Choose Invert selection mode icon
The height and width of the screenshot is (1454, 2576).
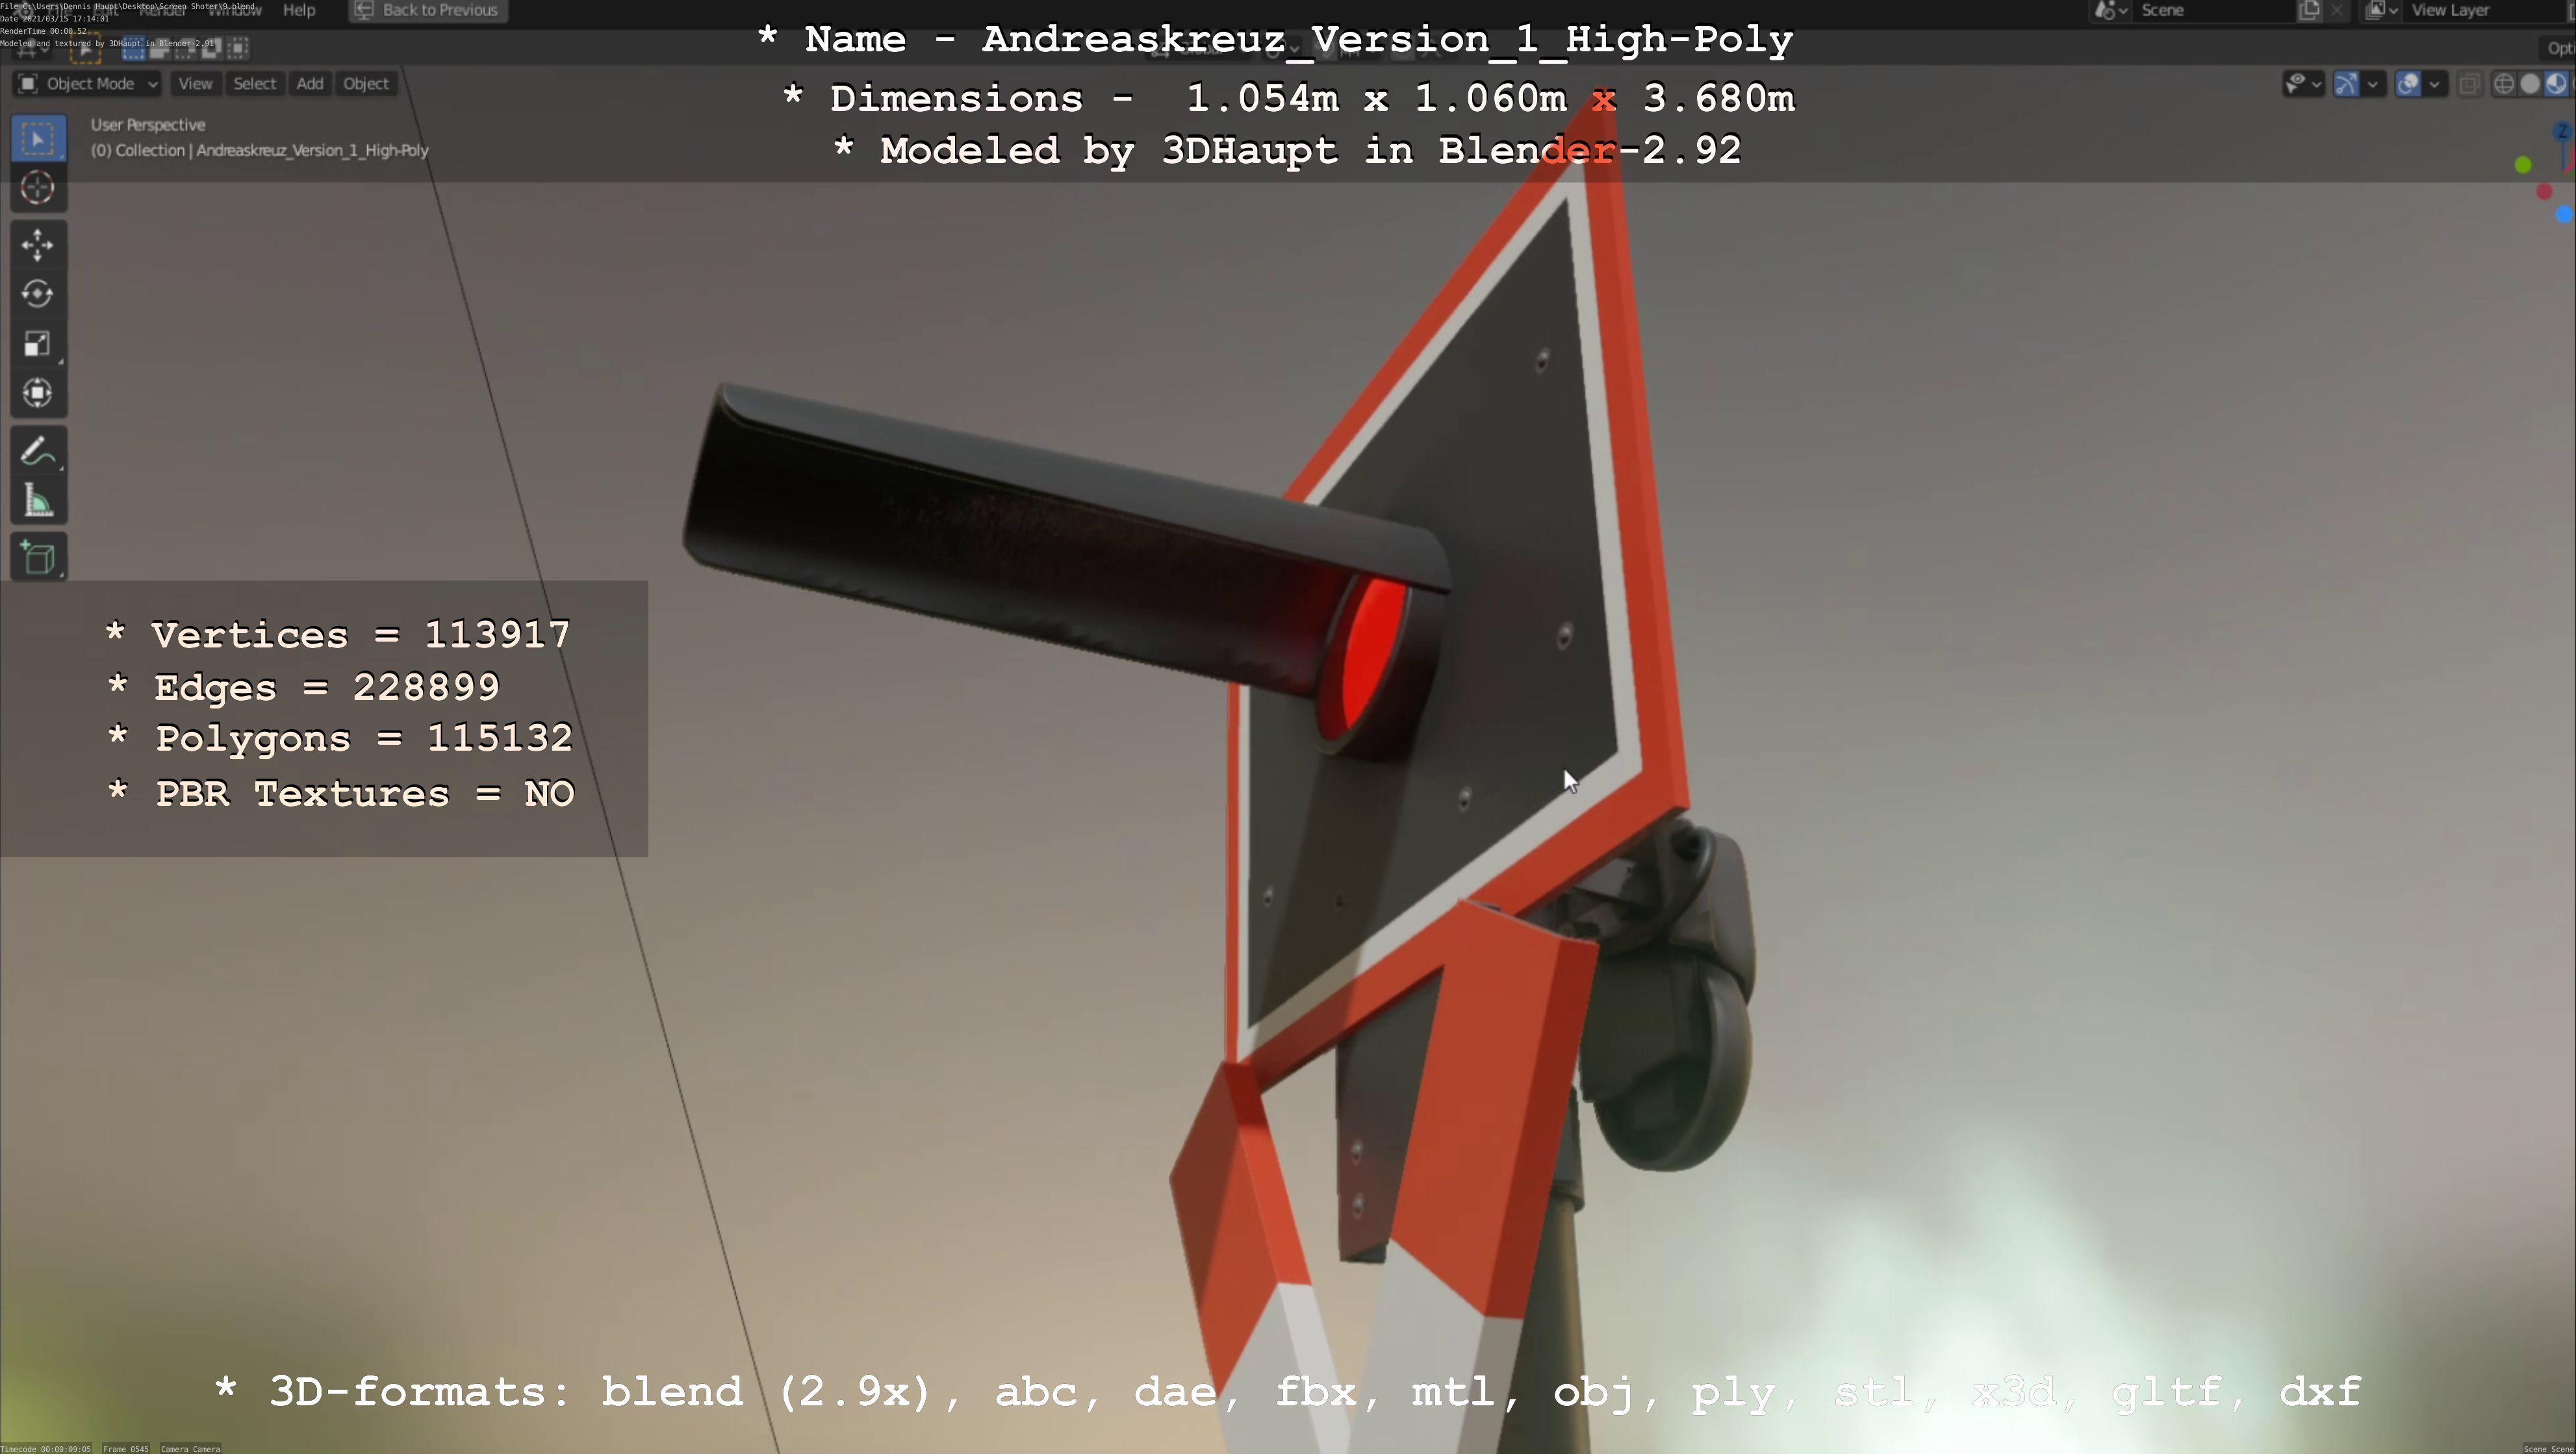(212, 48)
